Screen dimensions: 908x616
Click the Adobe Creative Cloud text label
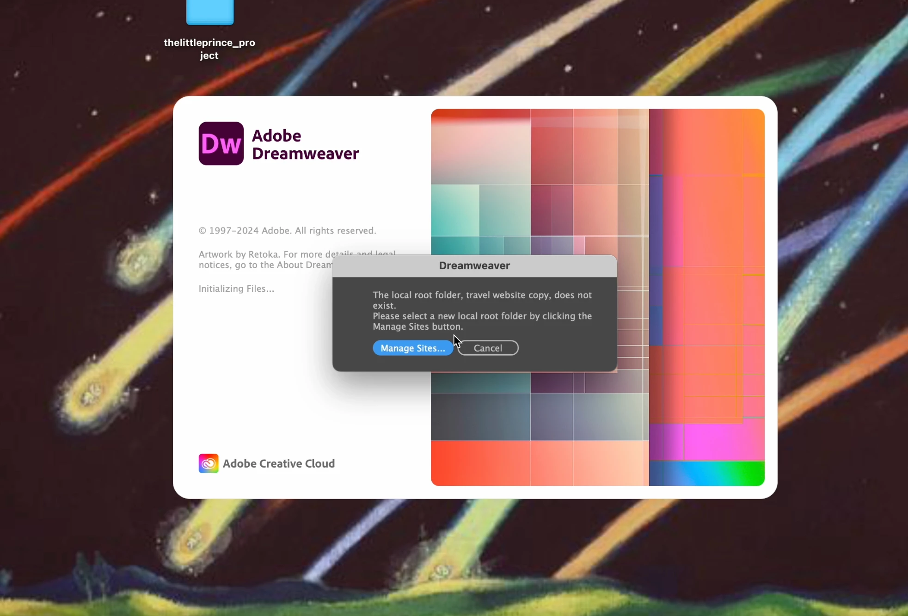pyautogui.click(x=279, y=463)
